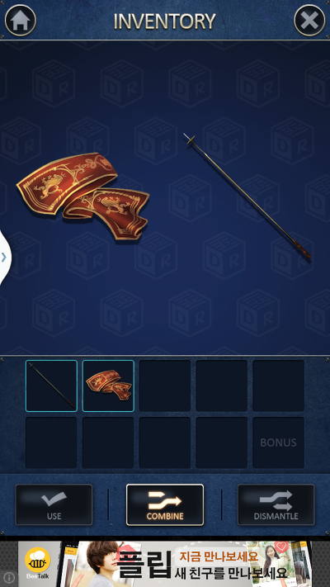Screen dimensions: 330x587
Task: Open the Korean advertisement banner text
Action: [x=203, y=564]
